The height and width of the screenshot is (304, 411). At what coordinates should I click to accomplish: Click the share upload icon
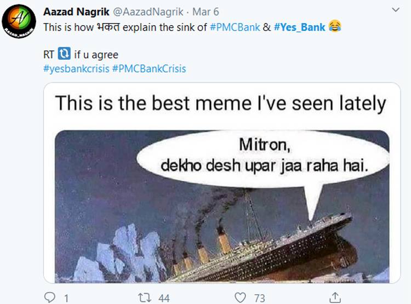(335, 297)
